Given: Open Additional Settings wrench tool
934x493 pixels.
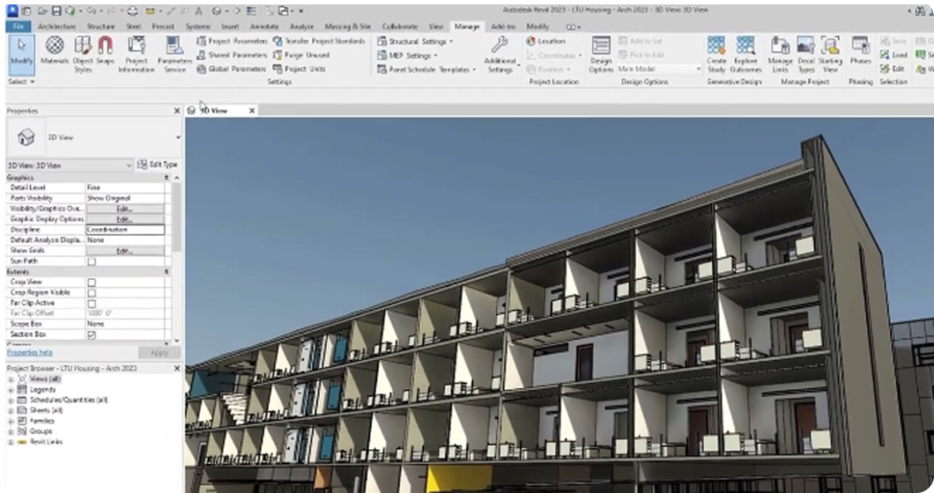Looking at the screenshot, I should [500, 55].
